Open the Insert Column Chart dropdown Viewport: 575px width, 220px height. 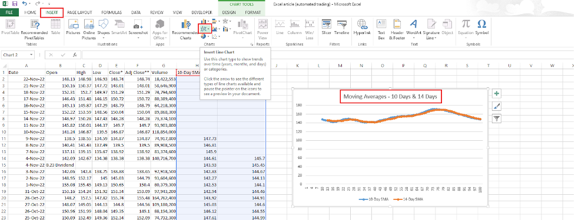205,21
